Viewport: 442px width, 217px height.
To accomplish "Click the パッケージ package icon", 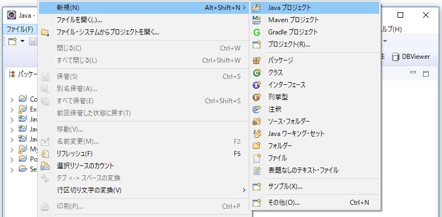I will [x=257, y=60].
